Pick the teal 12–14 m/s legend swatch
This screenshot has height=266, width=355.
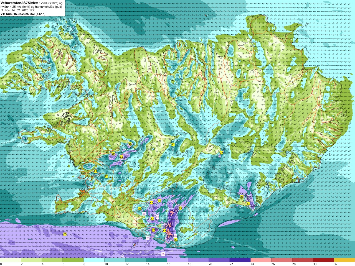coord(136,260)
